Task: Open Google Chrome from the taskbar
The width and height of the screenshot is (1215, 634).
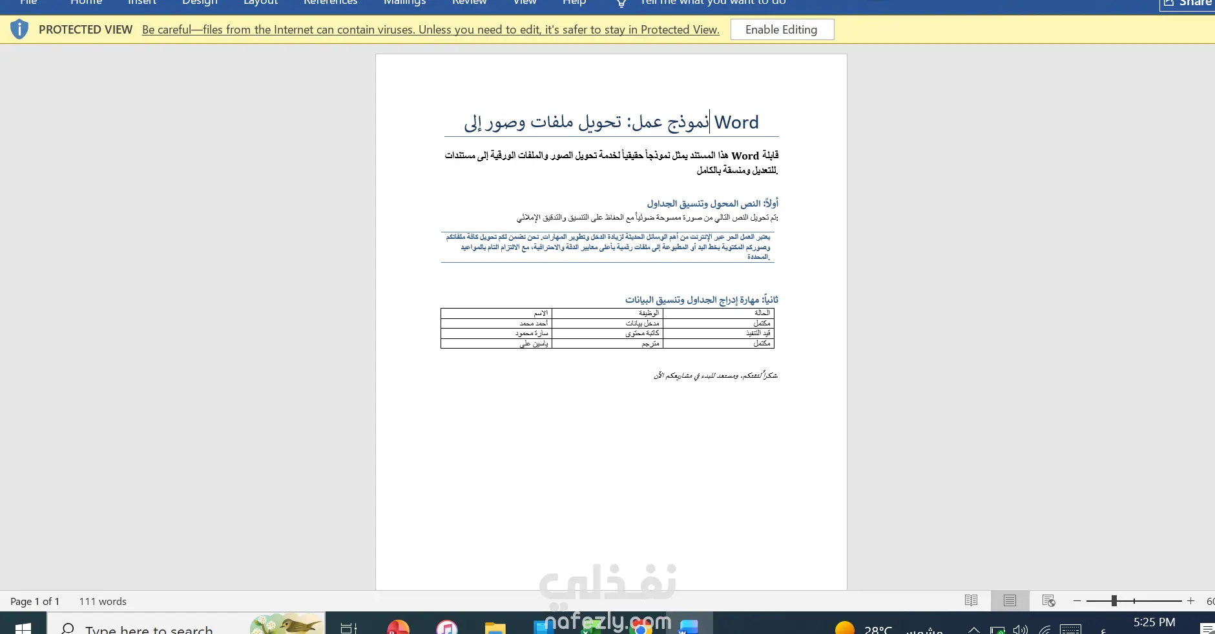Action: (641, 627)
